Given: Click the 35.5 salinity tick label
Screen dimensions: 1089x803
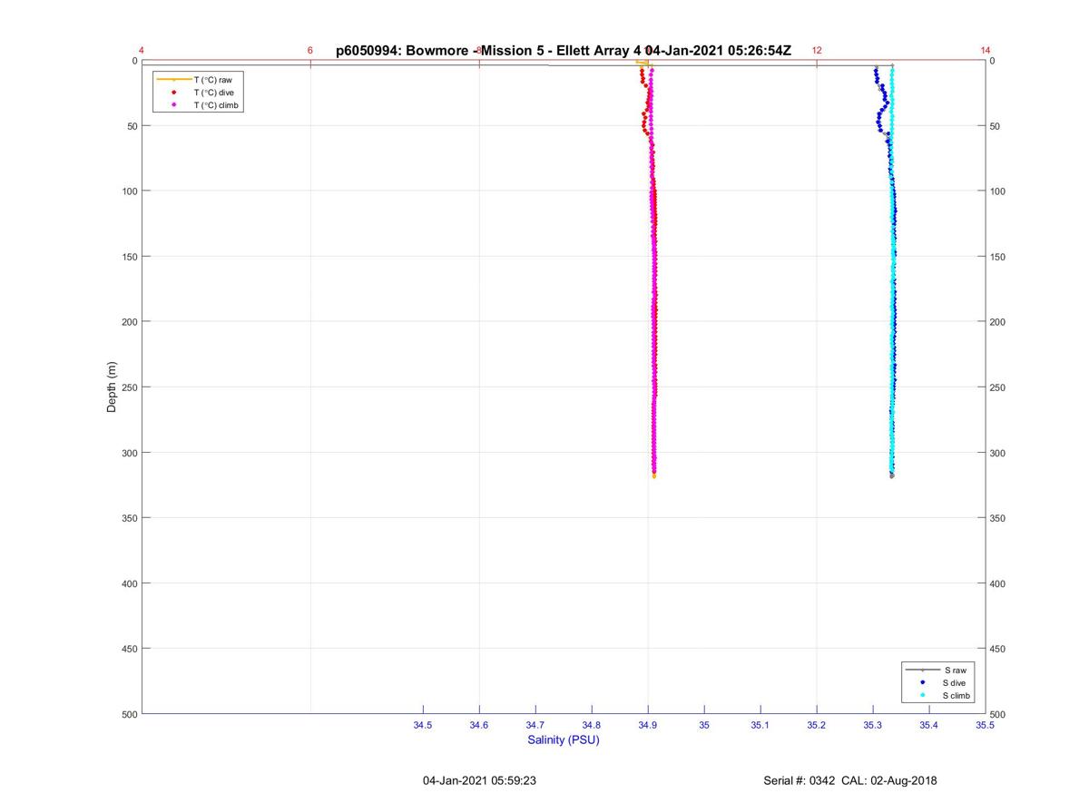Looking at the screenshot, I should pos(986,725).
